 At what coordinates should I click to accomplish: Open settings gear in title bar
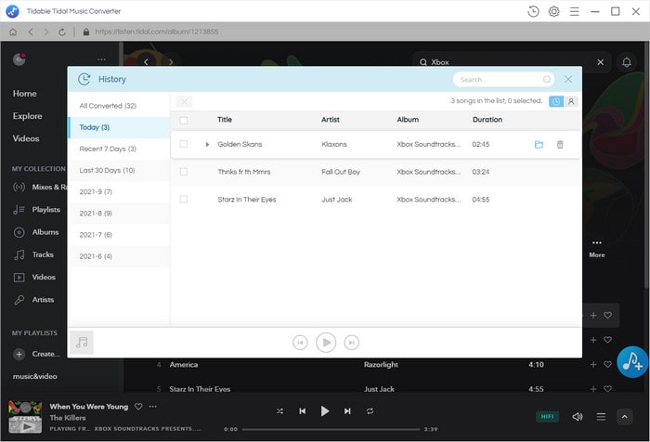pos(553,11)
